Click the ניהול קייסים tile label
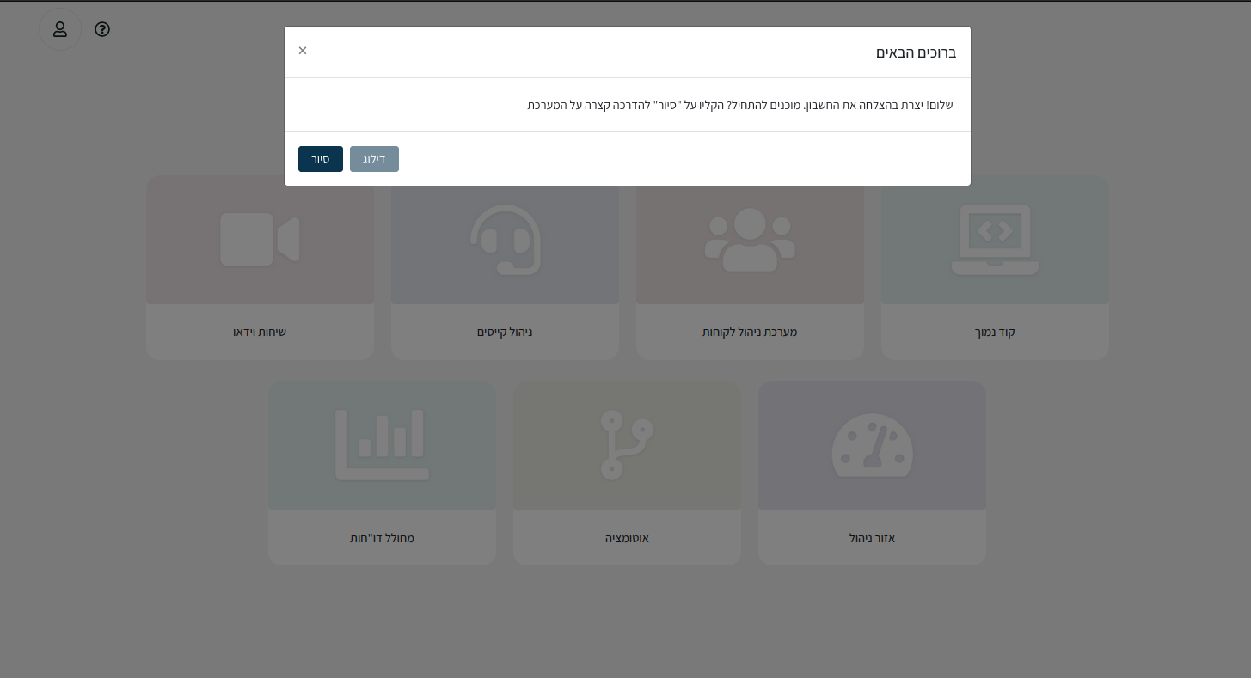 tap(505, 332)
